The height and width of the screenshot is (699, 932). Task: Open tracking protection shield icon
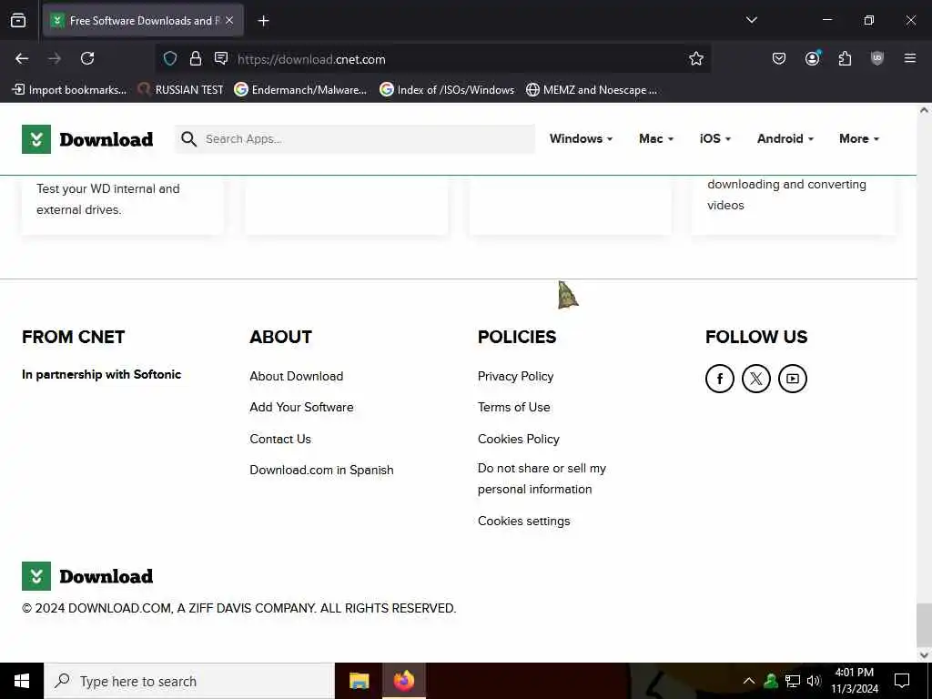(x=170, y=58)
